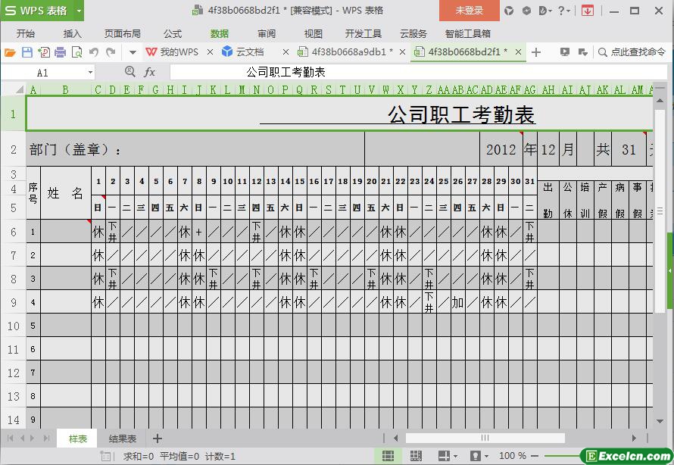Click the fx insert function icon
This screenshot has height=465, width=674.
click(x=149, y=72)
